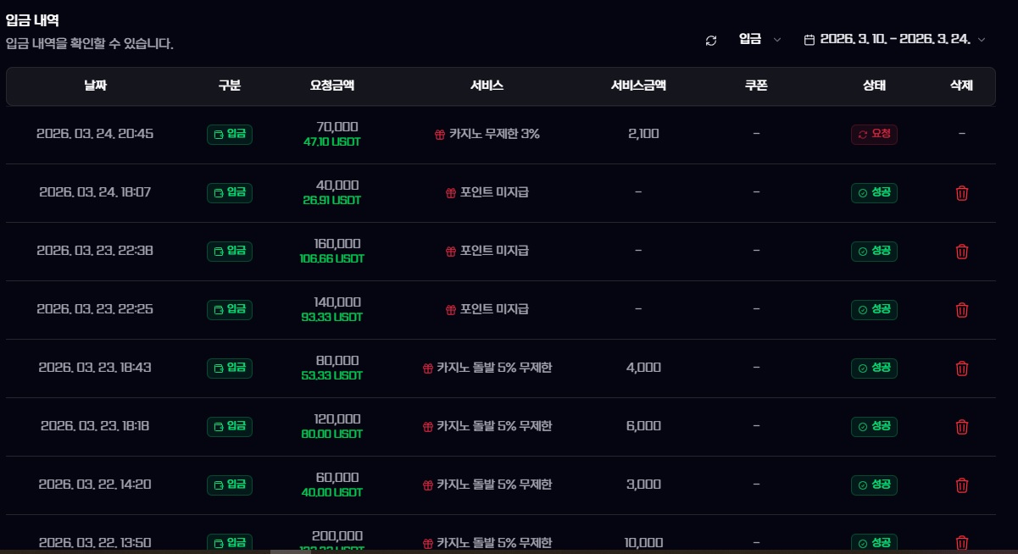Open the date range picker 2026. 3. 10.

[894, 39]
